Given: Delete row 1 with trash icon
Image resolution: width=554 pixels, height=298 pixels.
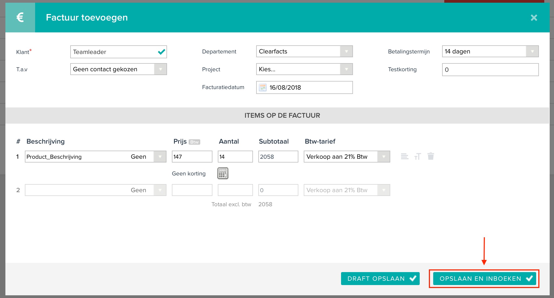Looking at the screenshot, I should 431,156.
